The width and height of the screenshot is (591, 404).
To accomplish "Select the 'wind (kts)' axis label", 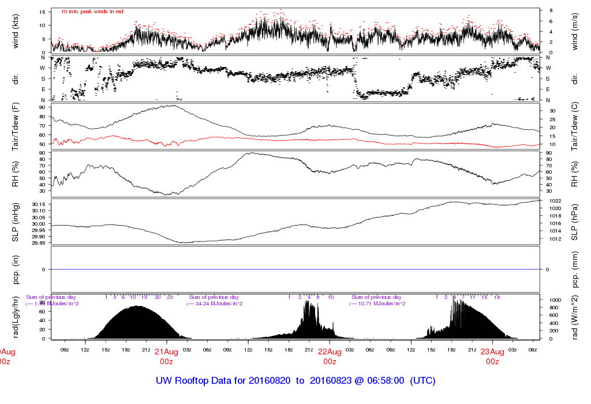I will [x=16, y=31].
